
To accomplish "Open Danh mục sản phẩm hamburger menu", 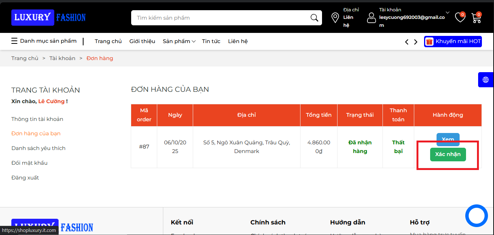I will (44, 41).
